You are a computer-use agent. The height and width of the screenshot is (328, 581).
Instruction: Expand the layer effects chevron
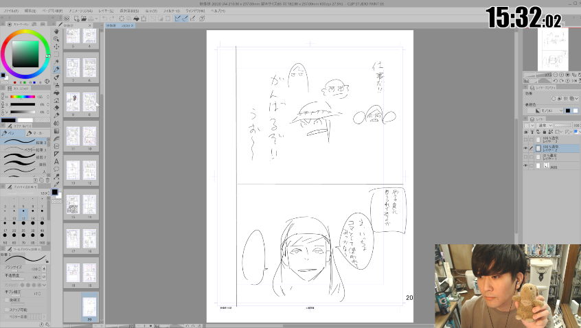pos(576,99)
